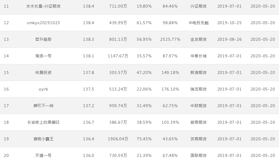Viewport: 279px width, 163px height.
Task: Select 辣可不一样 in the ranking
Action: click(43, 106)
